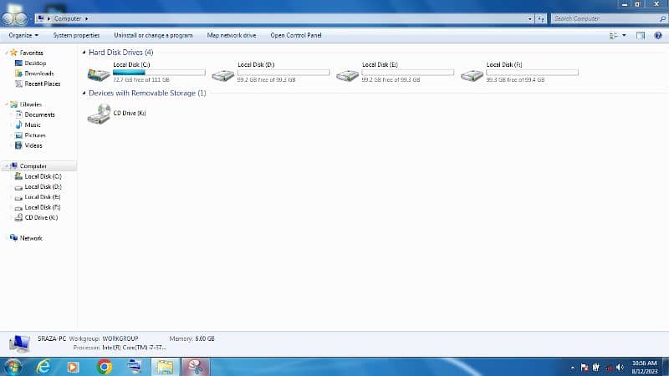669x376 pixels.
Task: Click the CD Drive (K:) icon
Action: 98,114
